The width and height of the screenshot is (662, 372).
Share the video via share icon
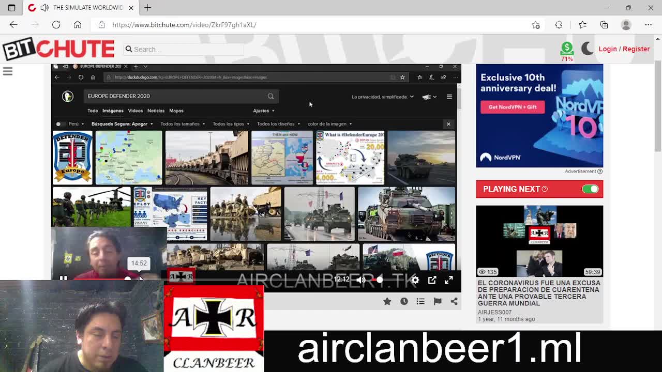pyautogui.click(x=454, y=301)
